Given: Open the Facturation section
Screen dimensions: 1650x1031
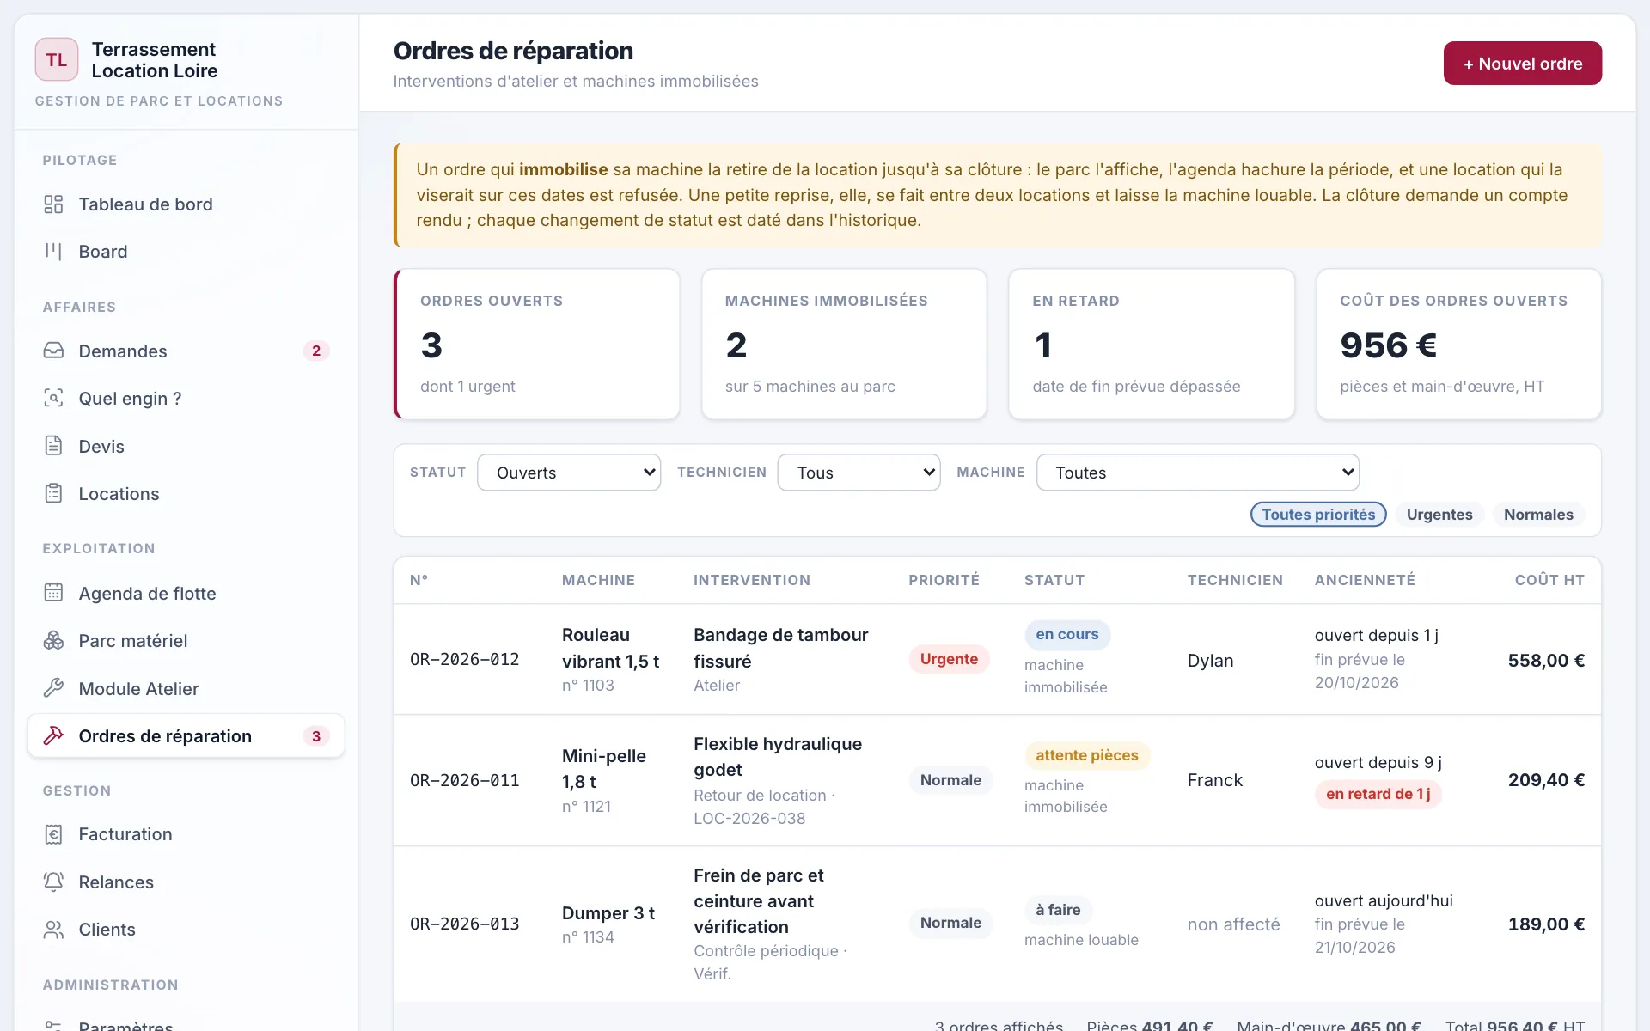Looking at the screenshot, I should pyautogui.click(x=186, y=833).
